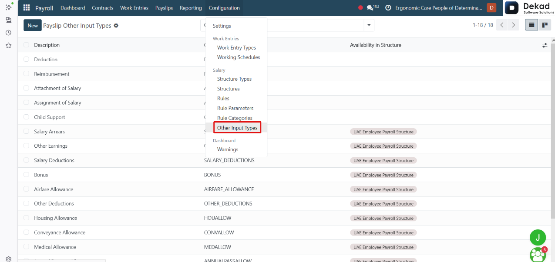Check the Deduction row checkbox
Viewport: 555px width, 262px height.
tap(26, 59)
